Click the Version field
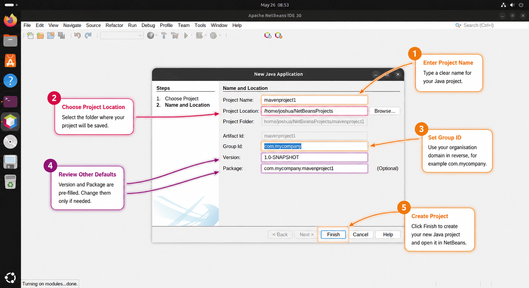The width and height of the screenshot is (529, 288). tap(314, 157)
